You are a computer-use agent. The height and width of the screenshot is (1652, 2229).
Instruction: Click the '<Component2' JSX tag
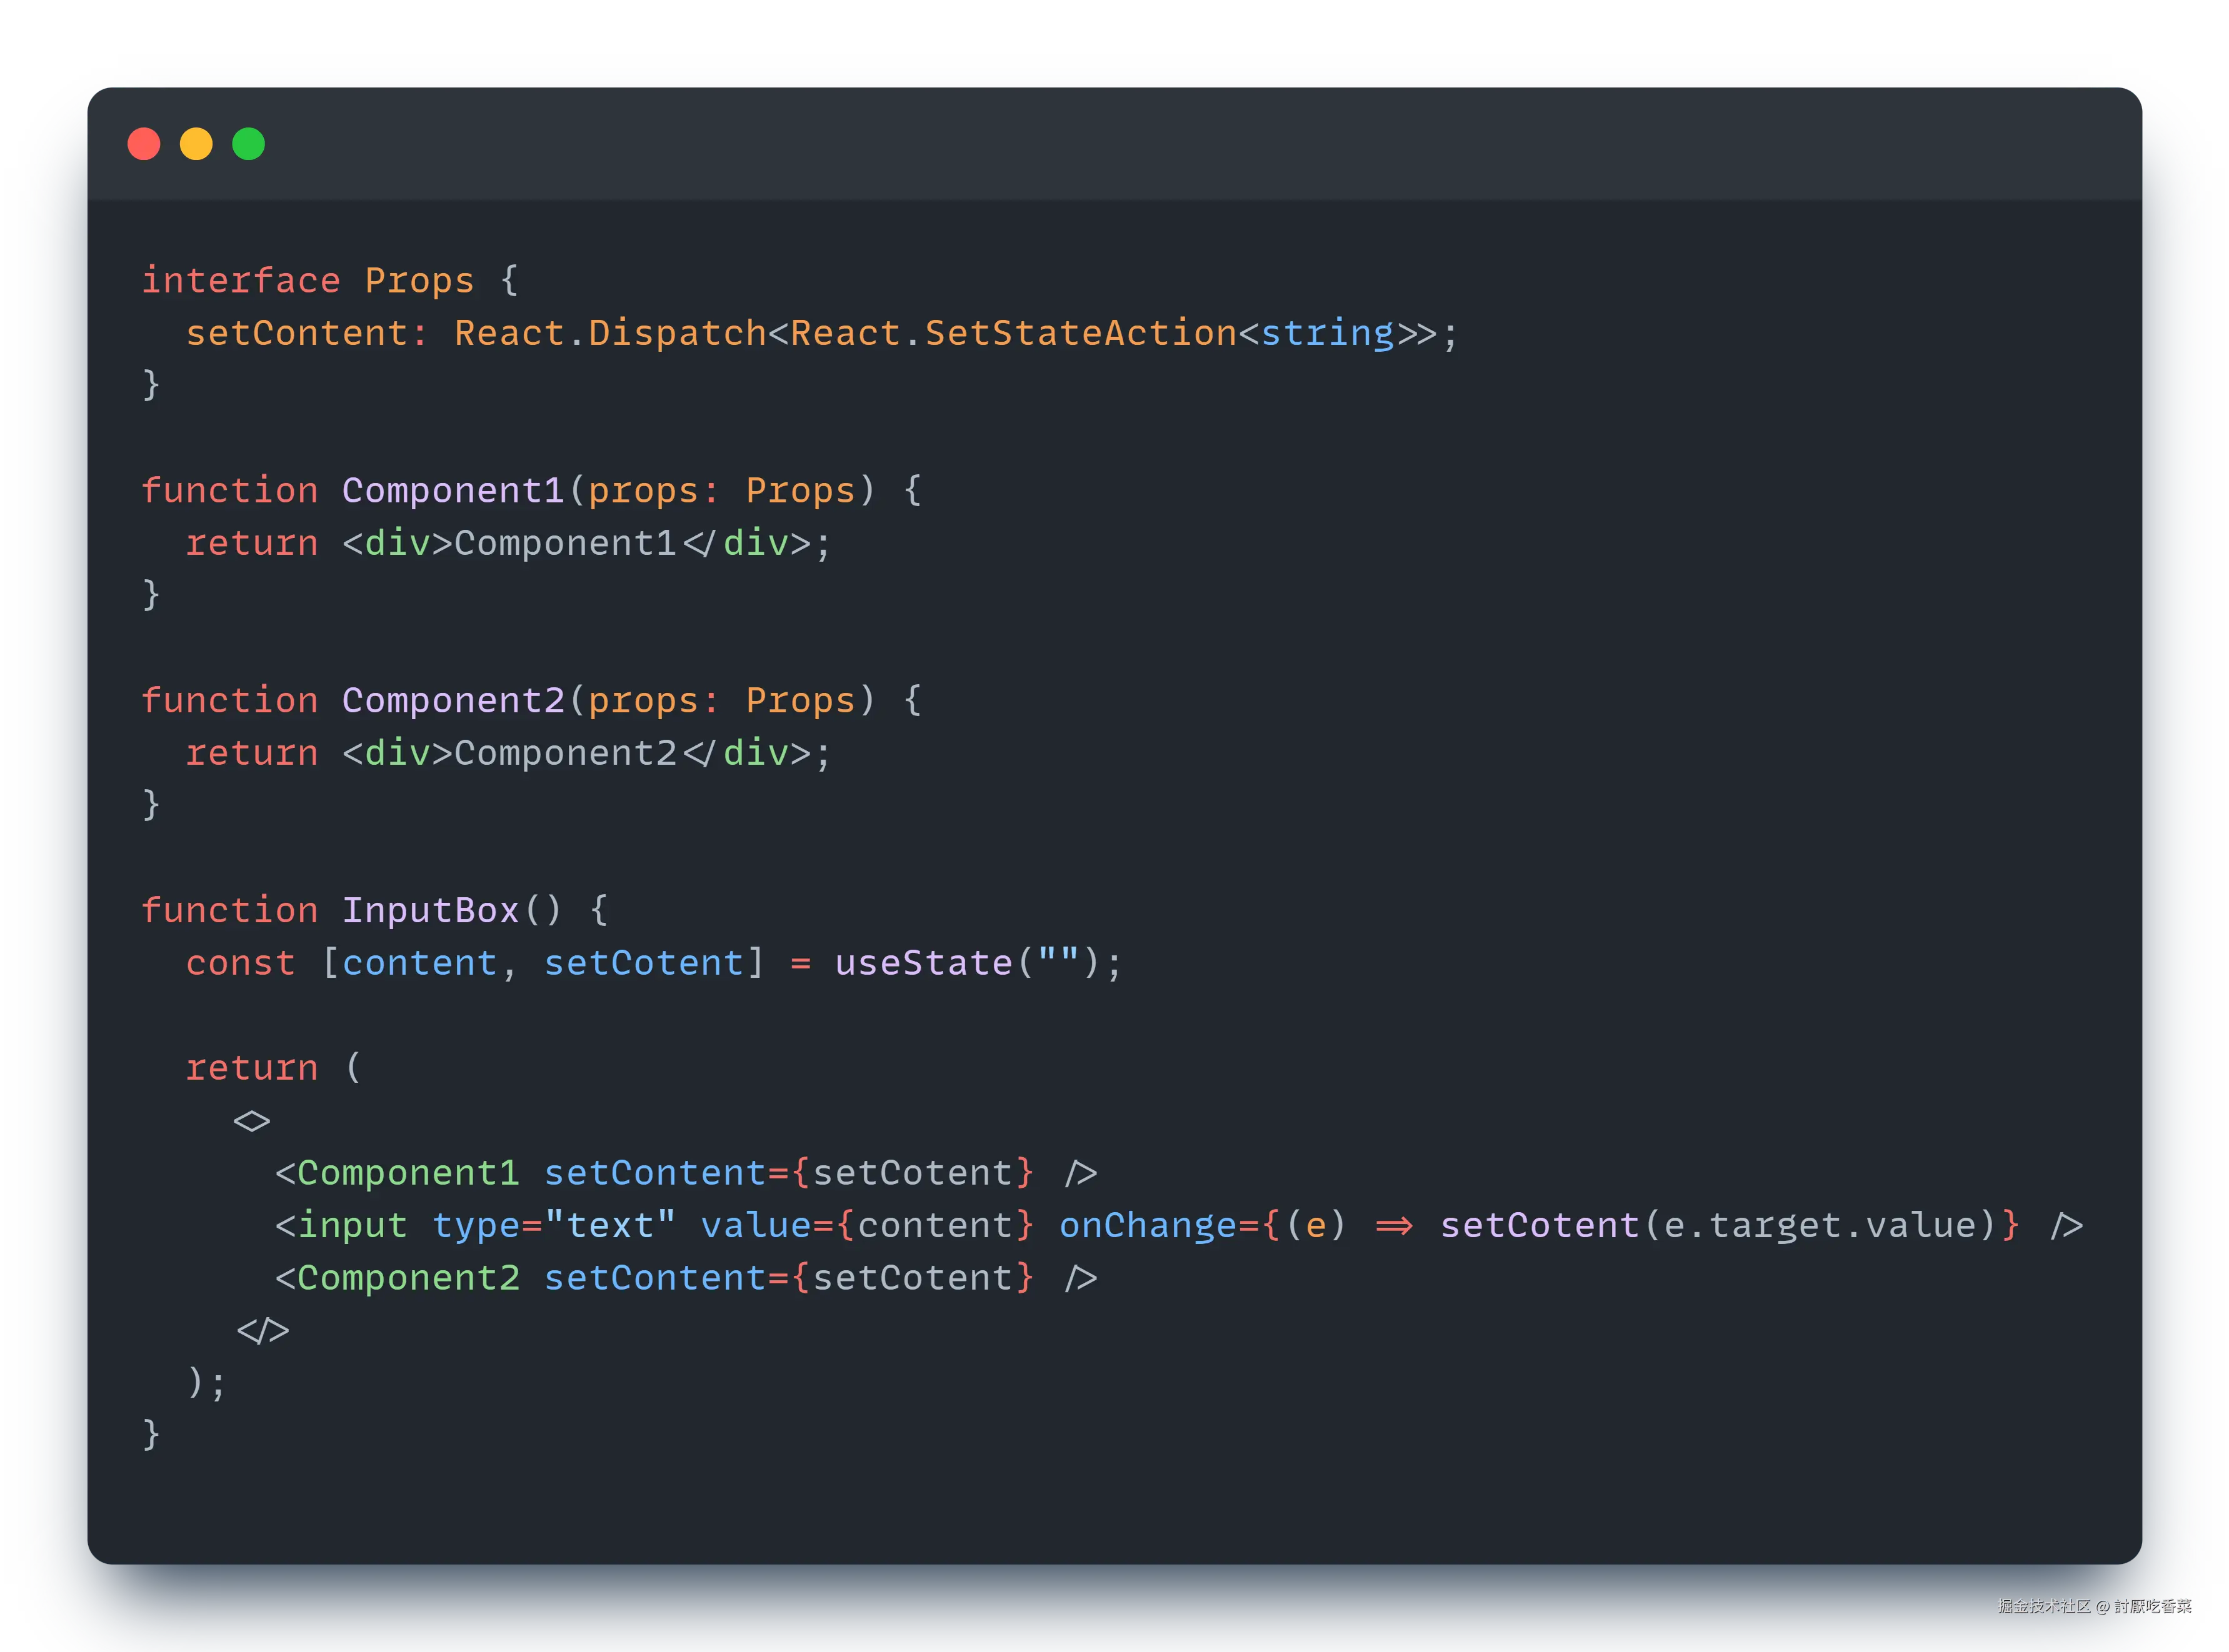(x=397, y=1278)
